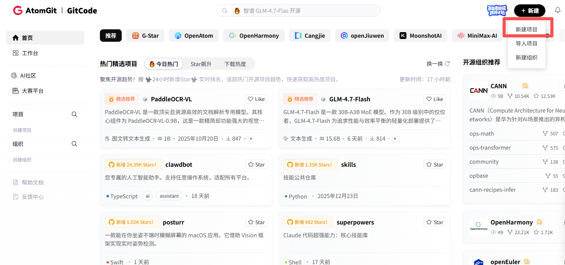Click the lightning icon on the GLM-4.7-Flash card

(395, 138)
